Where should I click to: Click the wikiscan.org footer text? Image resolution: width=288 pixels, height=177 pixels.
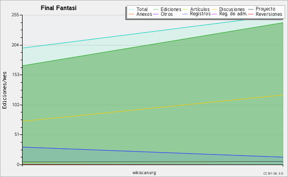[144, 173]
